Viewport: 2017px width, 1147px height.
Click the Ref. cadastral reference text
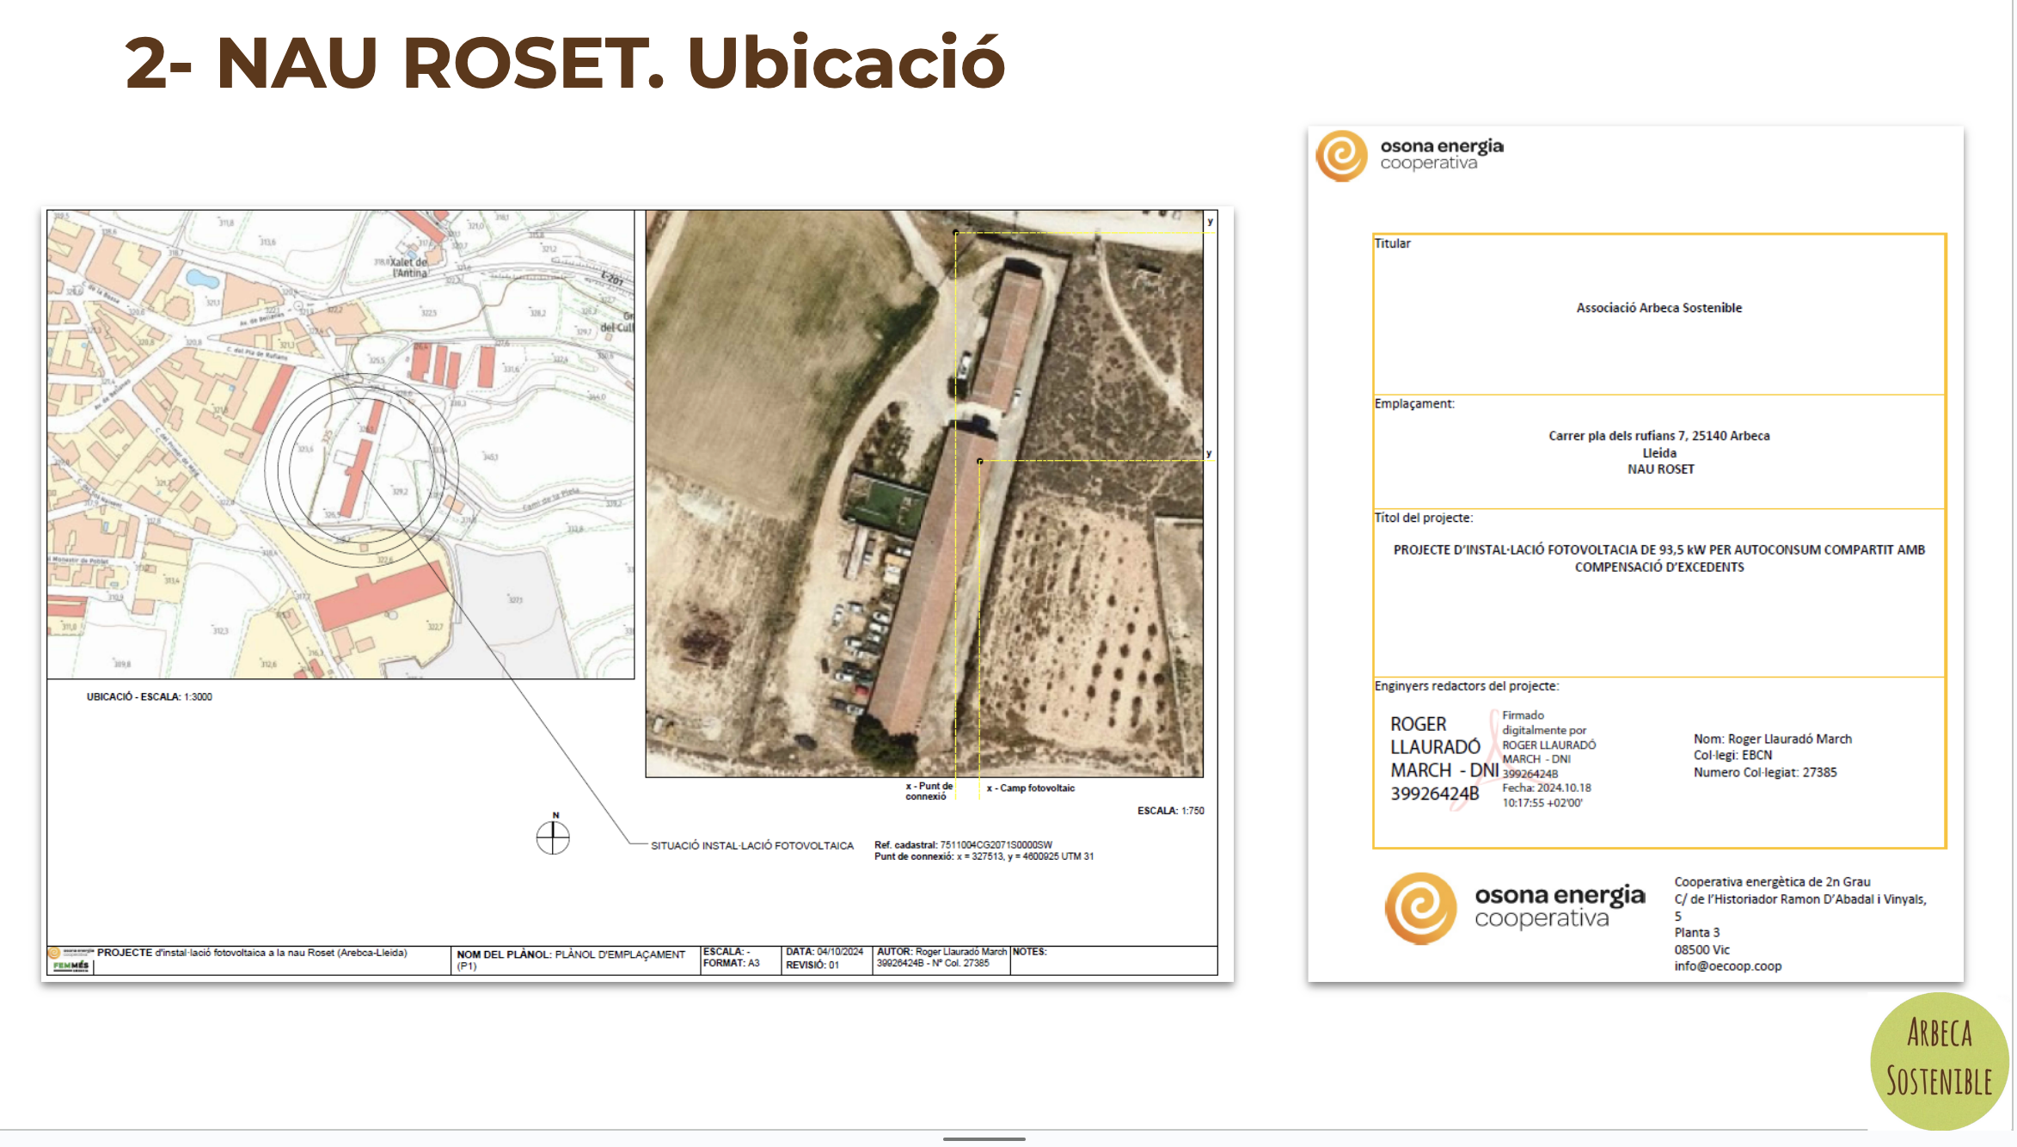click(x=963, y=845)
